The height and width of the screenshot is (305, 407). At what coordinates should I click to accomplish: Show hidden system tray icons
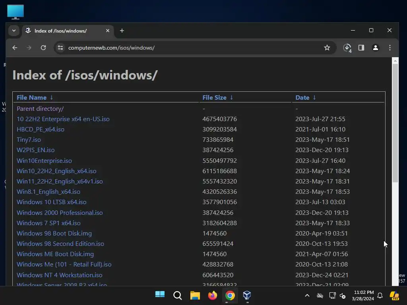(307, 295)
